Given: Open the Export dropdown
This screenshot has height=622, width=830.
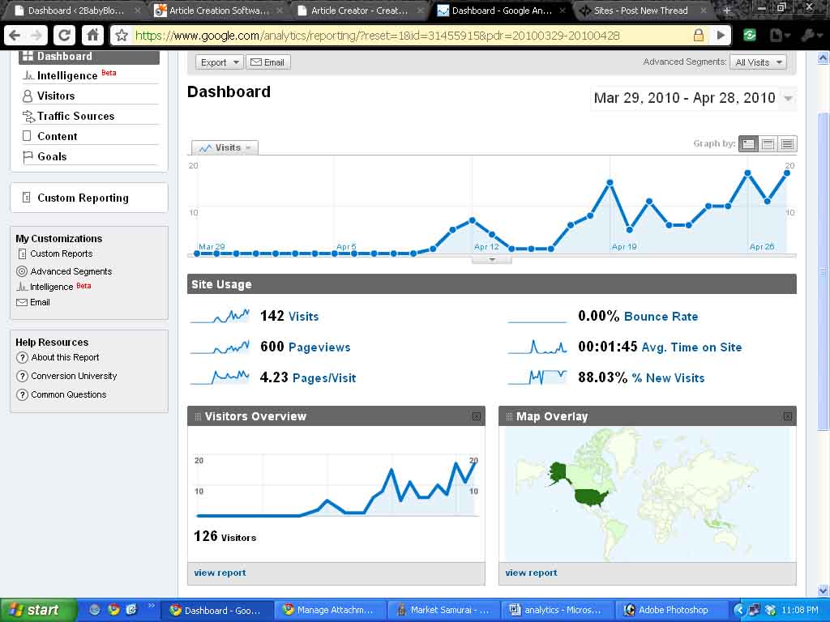Looking at the screenshot, I should click(x=219, y=62).
